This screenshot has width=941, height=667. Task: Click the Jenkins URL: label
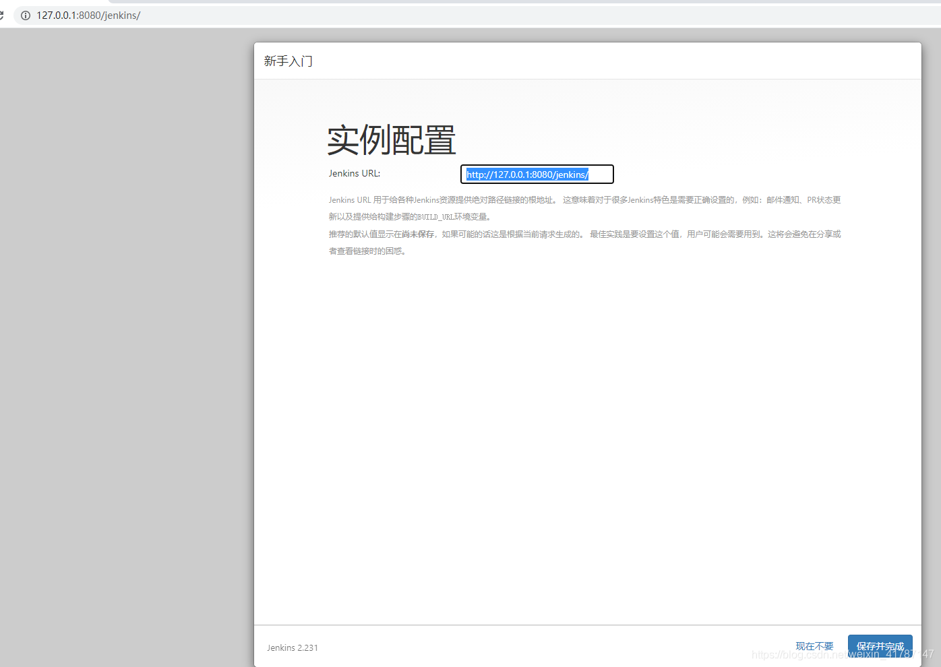[355, 173]
